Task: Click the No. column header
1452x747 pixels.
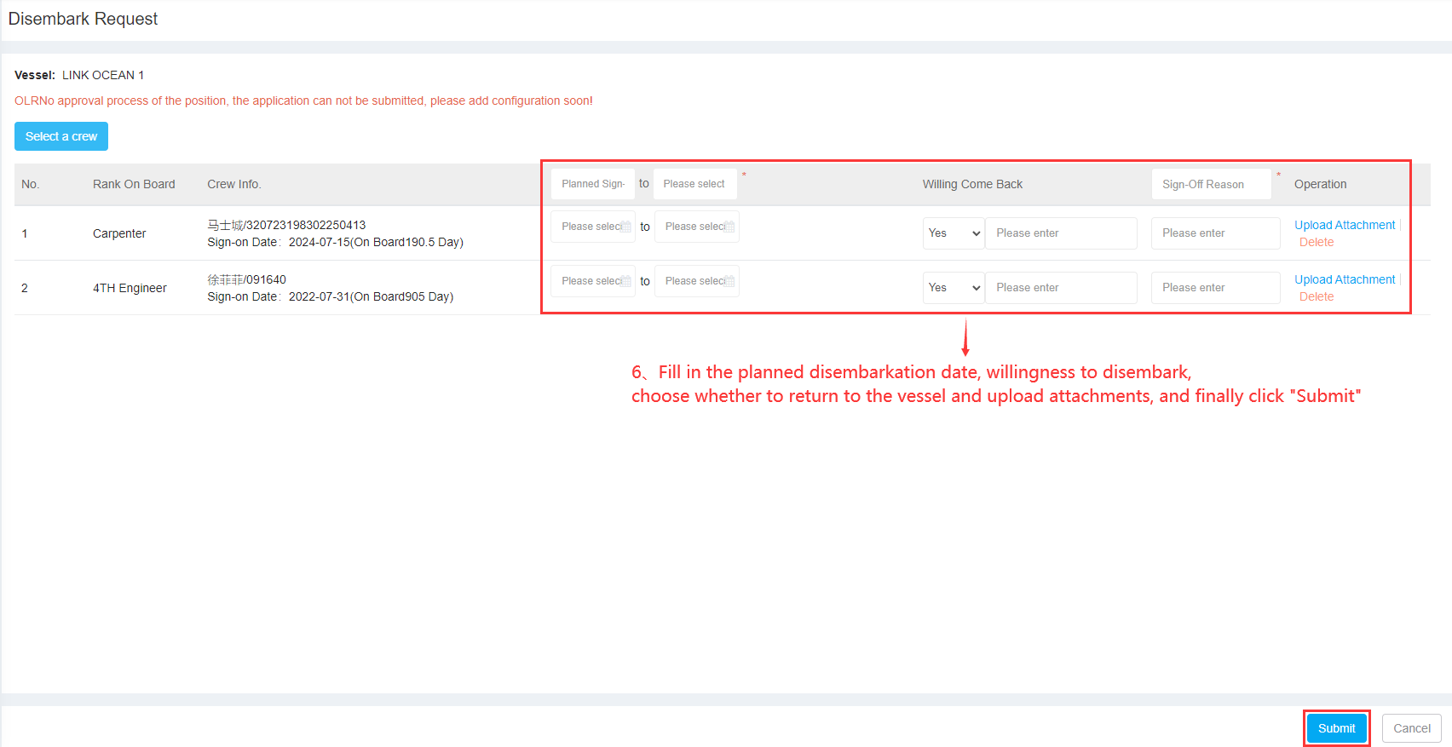Action: [31, 184]
